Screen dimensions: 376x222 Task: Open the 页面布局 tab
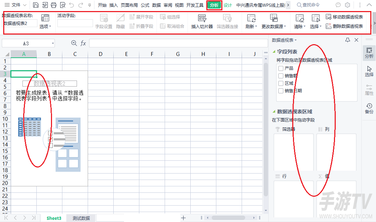[x=129, y=5]
